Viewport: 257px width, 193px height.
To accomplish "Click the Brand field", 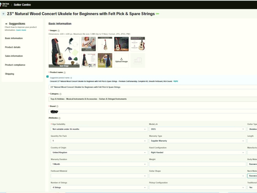I will 153,112.
